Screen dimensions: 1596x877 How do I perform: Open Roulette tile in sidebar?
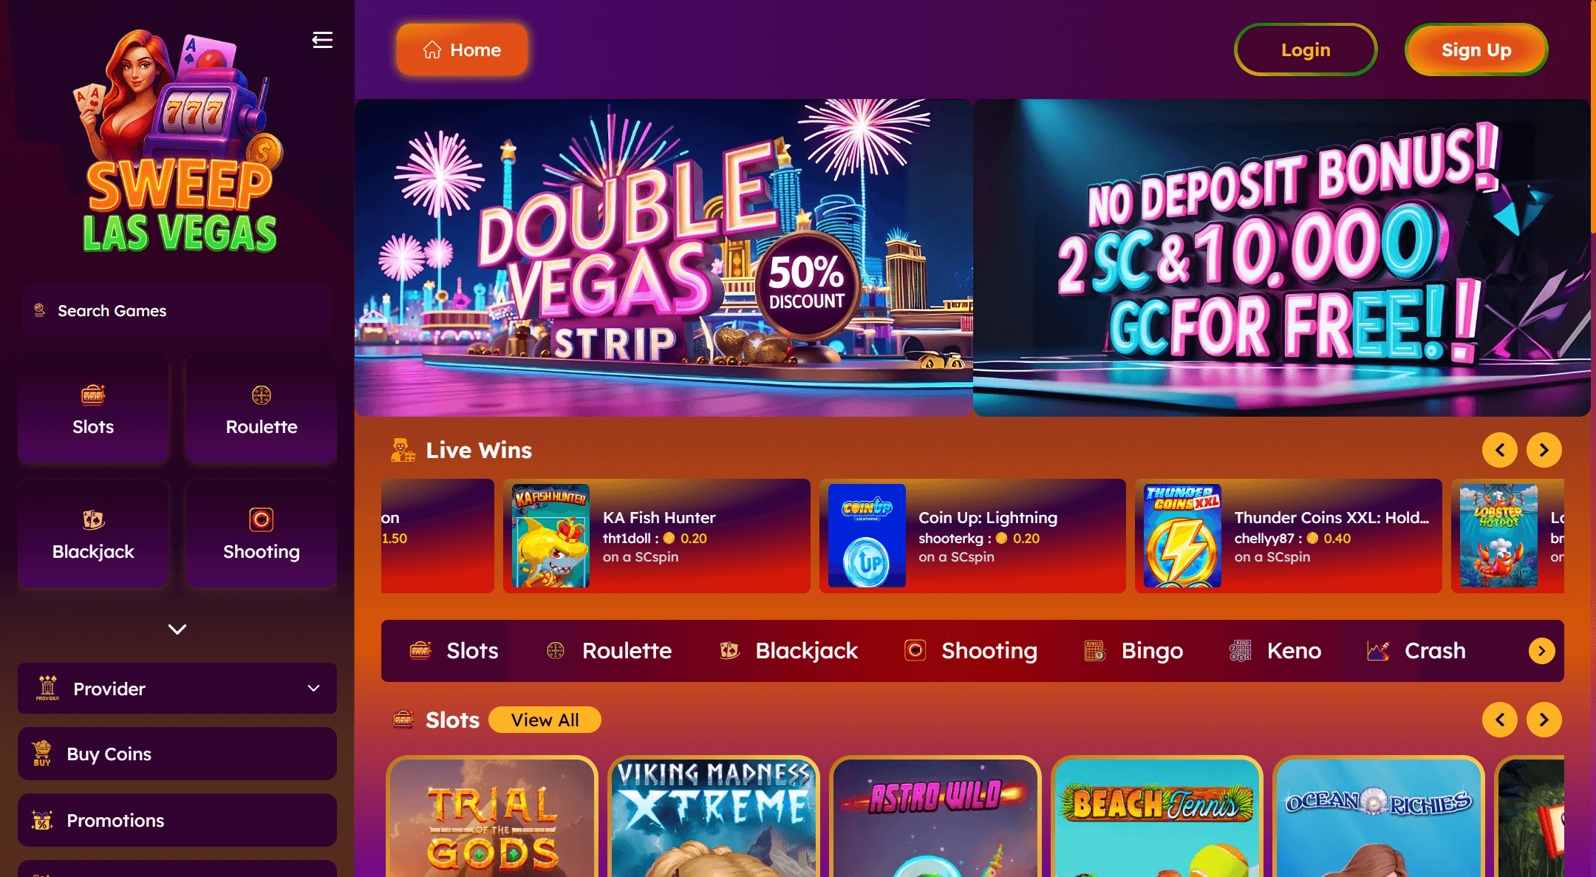262,409
